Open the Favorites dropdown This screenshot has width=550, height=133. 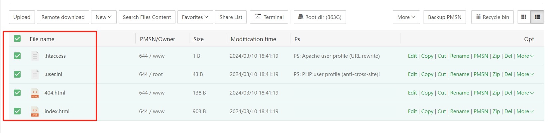pyautogui.click(x=195, y=17)
